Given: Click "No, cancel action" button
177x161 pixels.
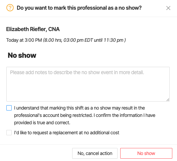Looking at the screenshot, I should pos(95,153).
